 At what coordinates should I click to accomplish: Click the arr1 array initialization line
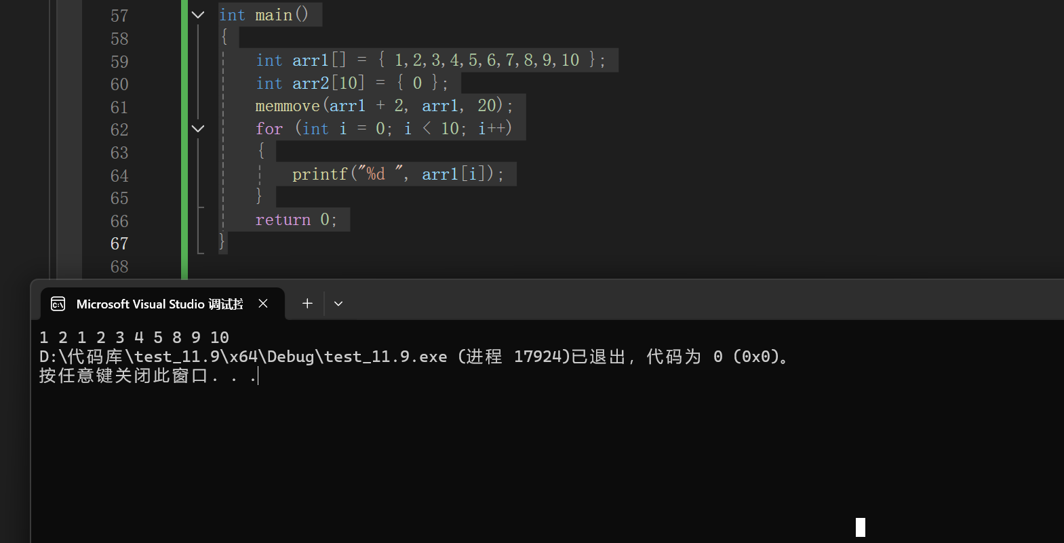431,60
